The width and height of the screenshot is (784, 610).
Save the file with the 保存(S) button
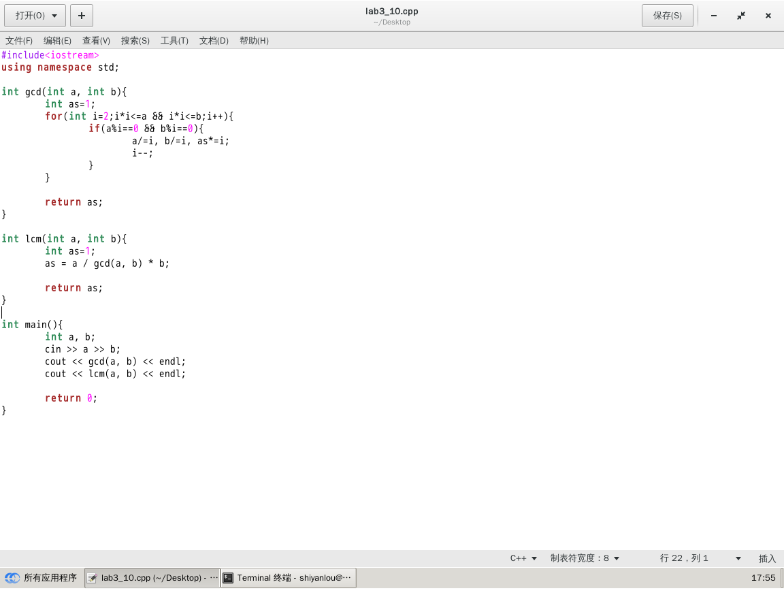(667, 15)
